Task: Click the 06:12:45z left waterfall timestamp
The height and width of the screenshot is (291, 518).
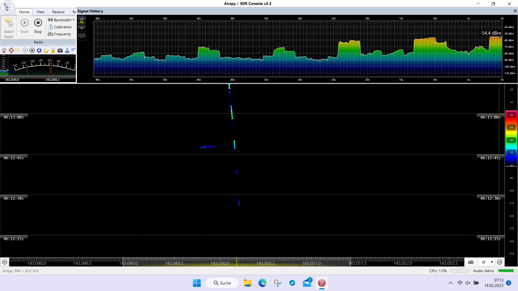Action: [x=14, y=158]
